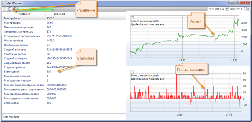Viewport: 252px width, 122px height.
Task: Click the green testing progress bar
Action: (112, 9)
